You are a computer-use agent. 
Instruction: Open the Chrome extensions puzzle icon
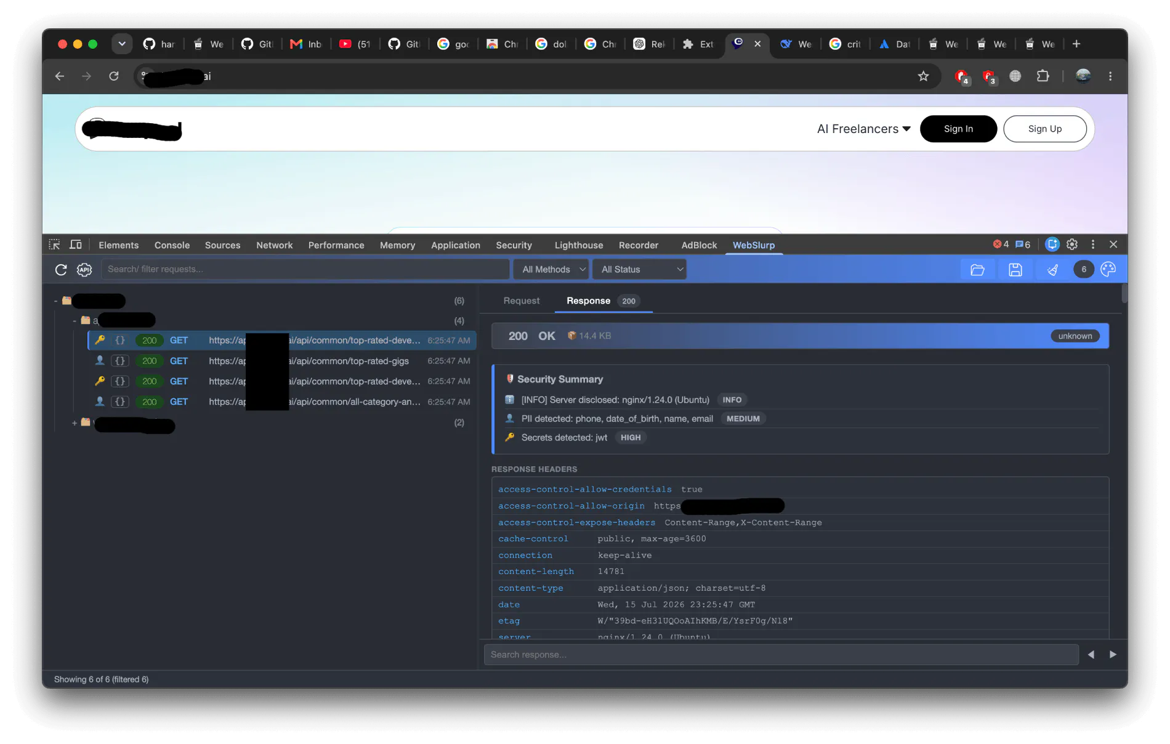click(1043, 76)
